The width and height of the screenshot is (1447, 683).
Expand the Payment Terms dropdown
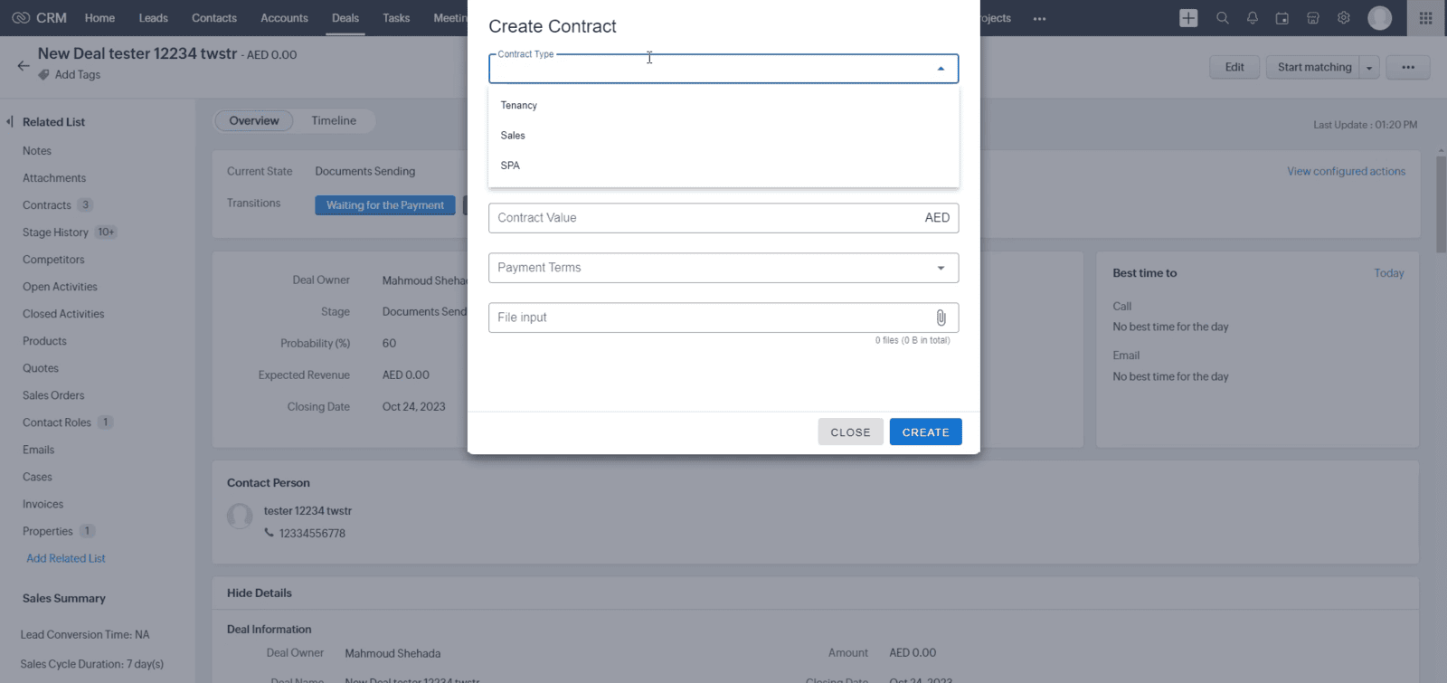tap(941, 268)
